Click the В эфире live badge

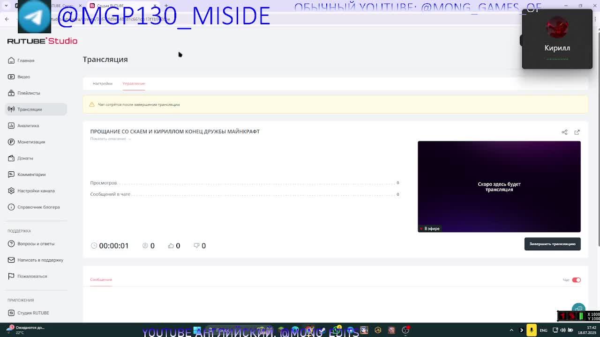429,228
